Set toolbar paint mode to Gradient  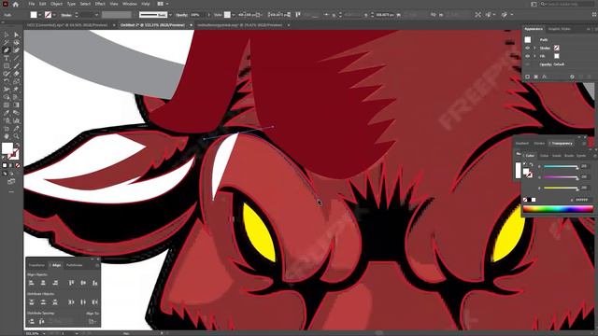[x=11, y=165]
